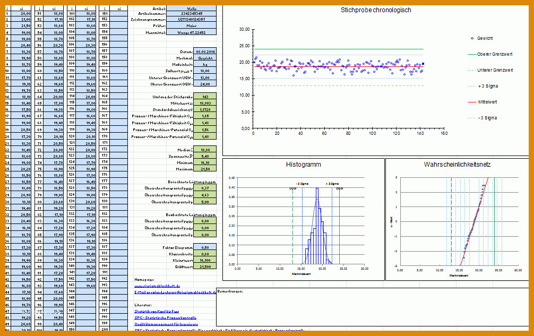Select the Artikel field containing Welle

pos(192,8)
